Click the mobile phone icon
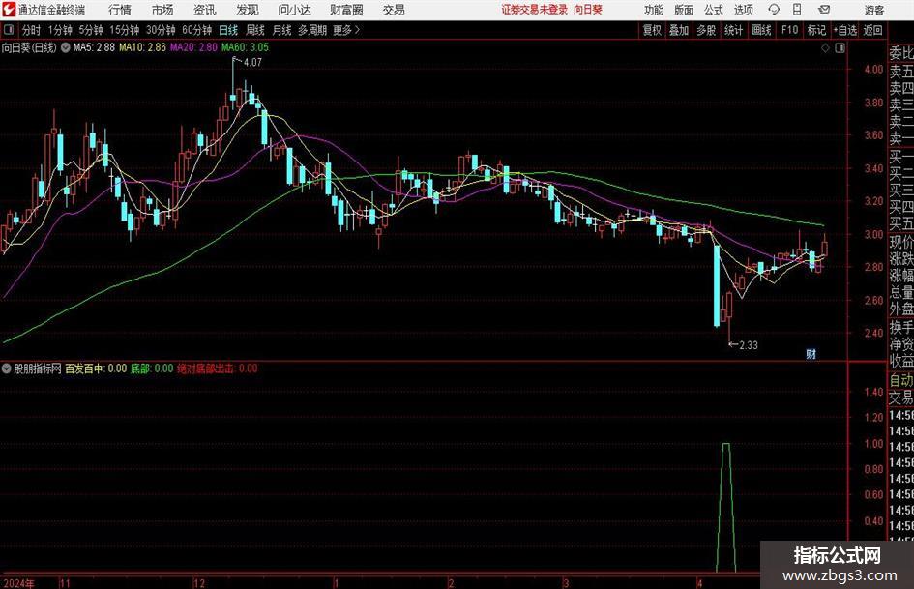The image size is (914, 589). [797, 10]
